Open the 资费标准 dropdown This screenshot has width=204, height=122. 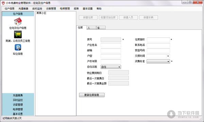(x=158, y=61)
